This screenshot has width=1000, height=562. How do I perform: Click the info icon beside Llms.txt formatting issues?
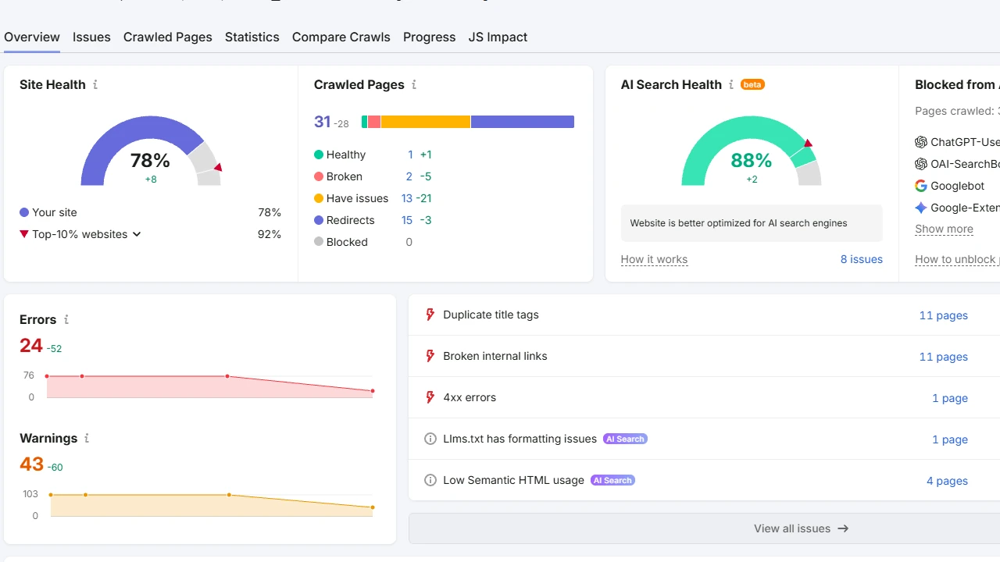tap(430, 439)
